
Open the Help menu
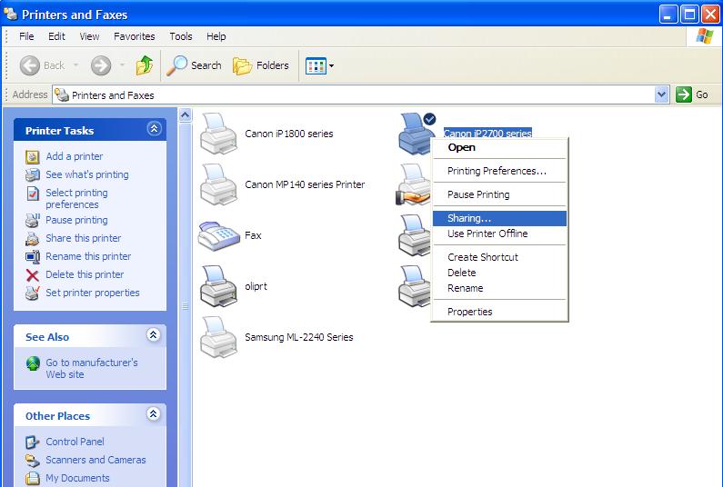click(x=216, y=36)
